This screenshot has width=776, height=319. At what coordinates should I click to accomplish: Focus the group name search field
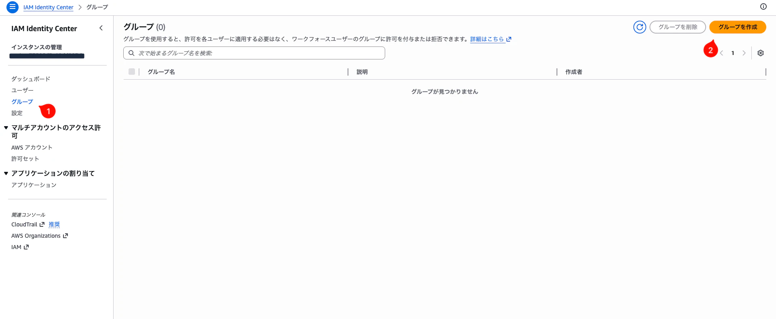[x=254, y=53]
